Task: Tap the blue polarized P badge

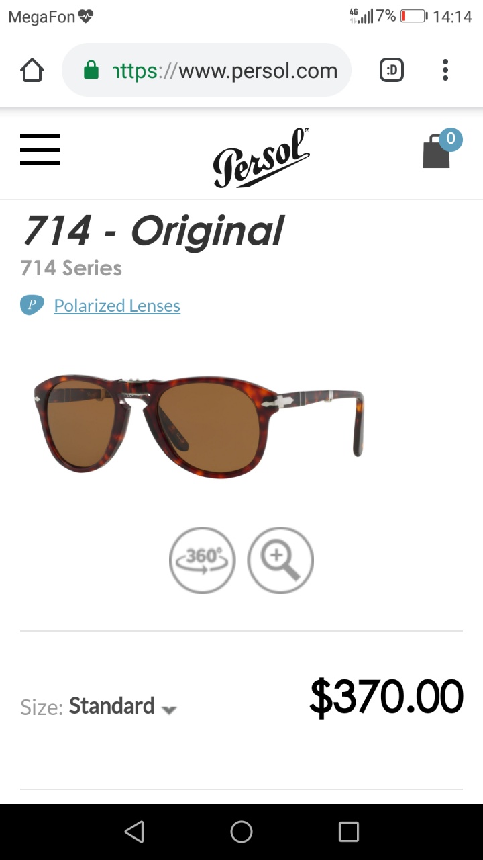Action: click(32, 305)
